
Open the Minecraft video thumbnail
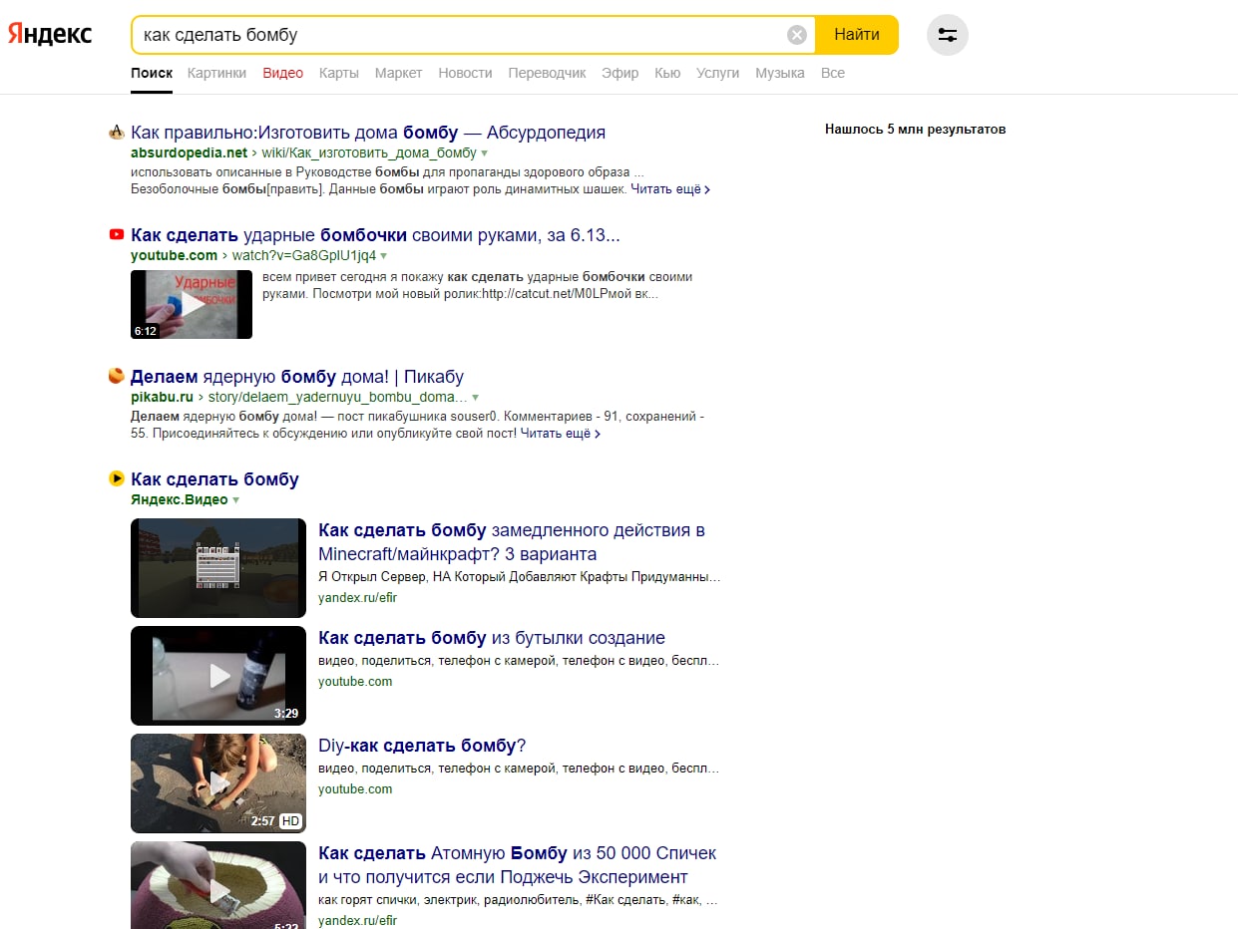[218, 568]
